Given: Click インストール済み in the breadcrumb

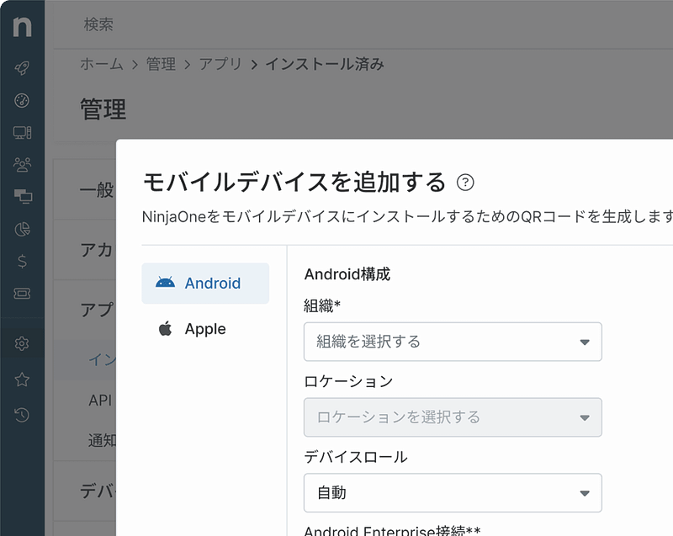Looking at the screenshot, I should 325,64.
